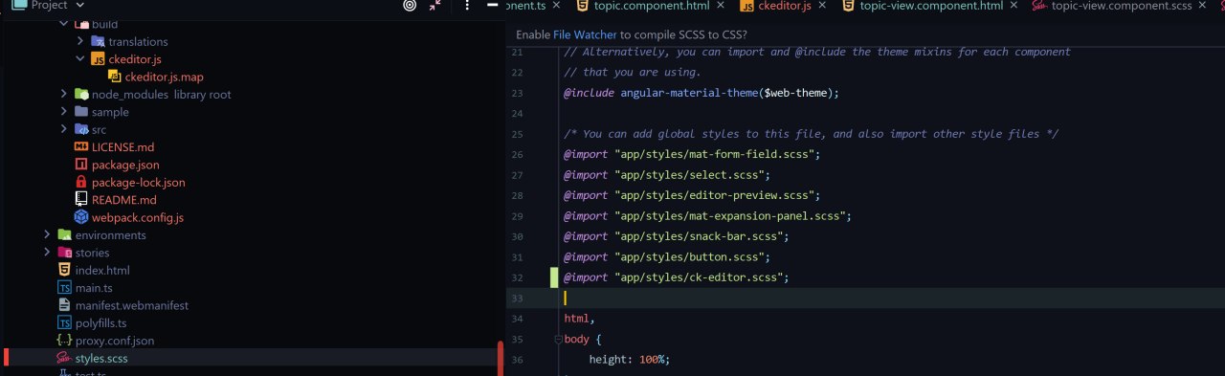Click the HTML5 icon of index.html
This screenshot has height=376, width=1225.
click(x=64, y=270)
